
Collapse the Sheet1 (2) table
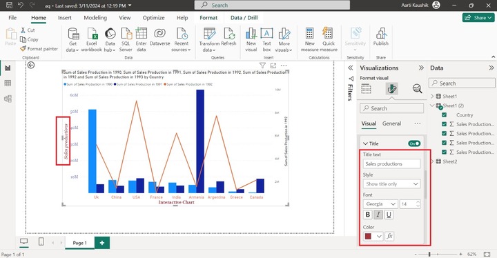[432, 106]
